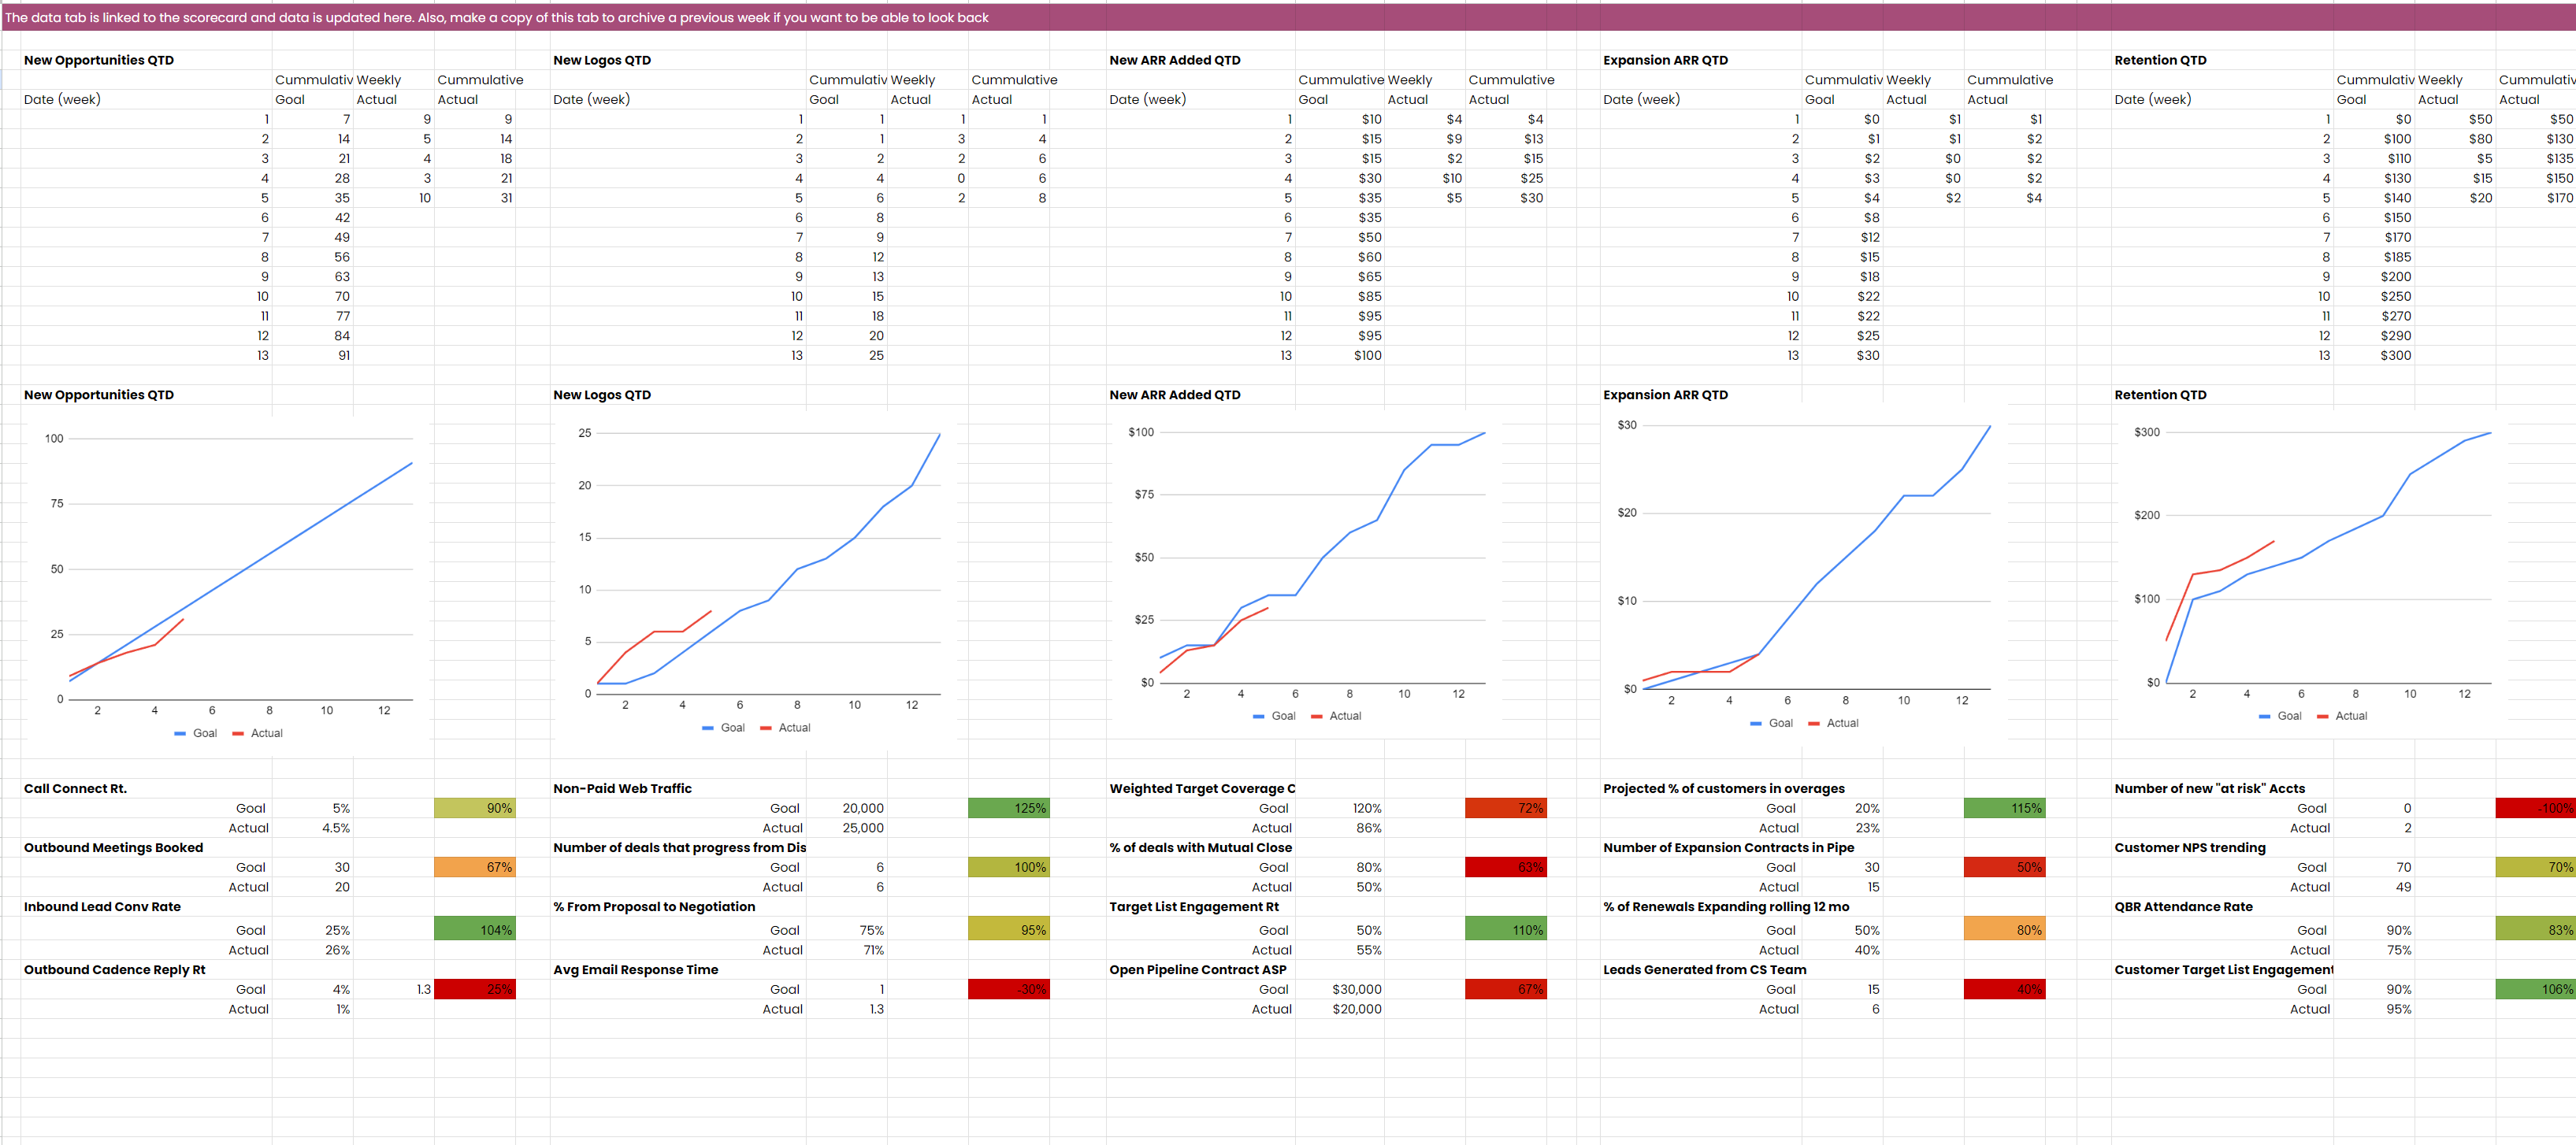The height and width of the screenshot is (1145, 2576).
Task: Click the Call Connect Rt. heading cell
Action: pyautogui.click(x=76, y=788)
